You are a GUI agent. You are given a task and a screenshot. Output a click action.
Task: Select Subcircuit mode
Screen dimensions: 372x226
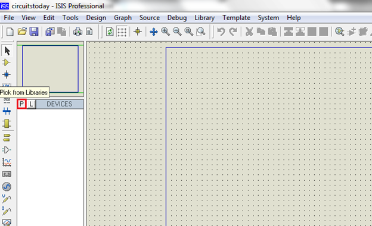[7, 123]
